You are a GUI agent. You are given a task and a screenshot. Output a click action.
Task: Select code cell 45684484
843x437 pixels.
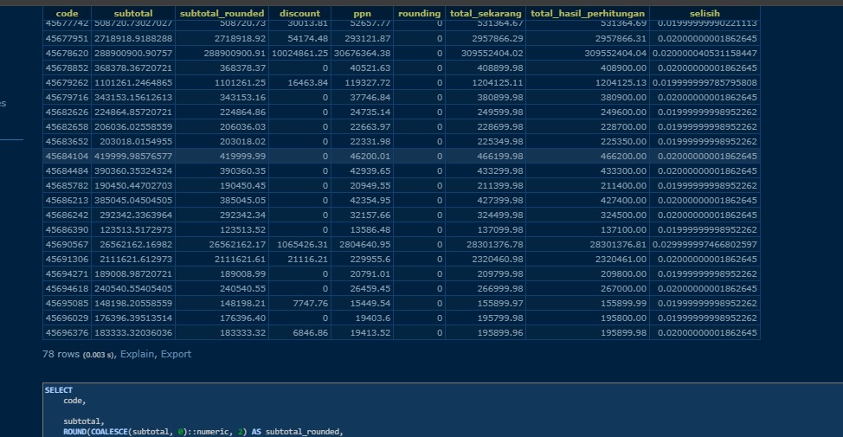tap(67, 171)
